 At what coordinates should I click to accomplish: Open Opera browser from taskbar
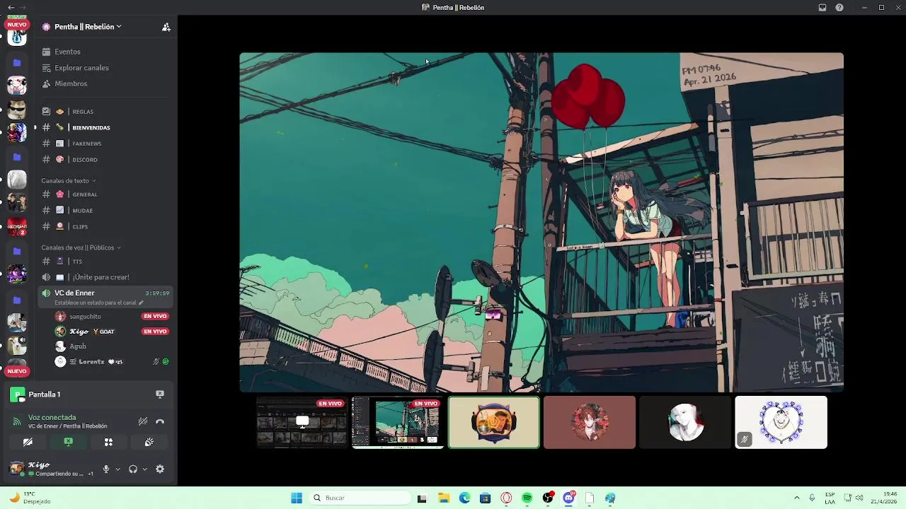(506, 498)
